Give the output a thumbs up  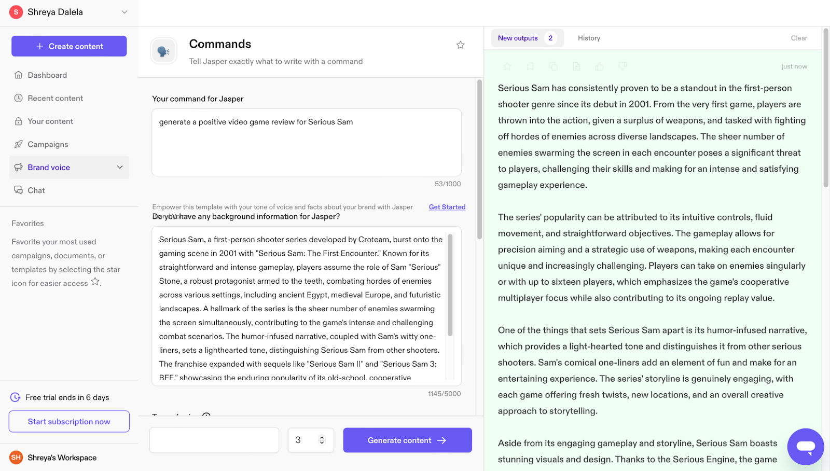pyautogui.click(x=600, y=66)
